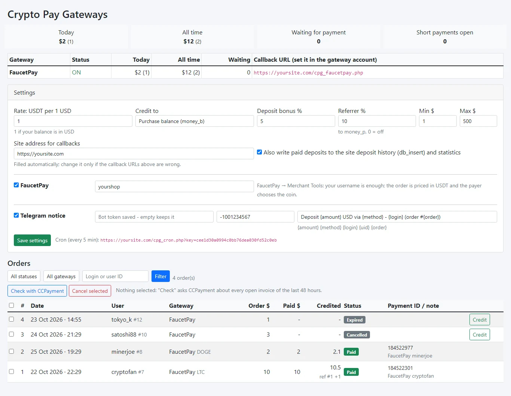Open the All statuses filter dropdown
Image resolution: width=511 pixels, height=396 pixels.
point(24,276)
